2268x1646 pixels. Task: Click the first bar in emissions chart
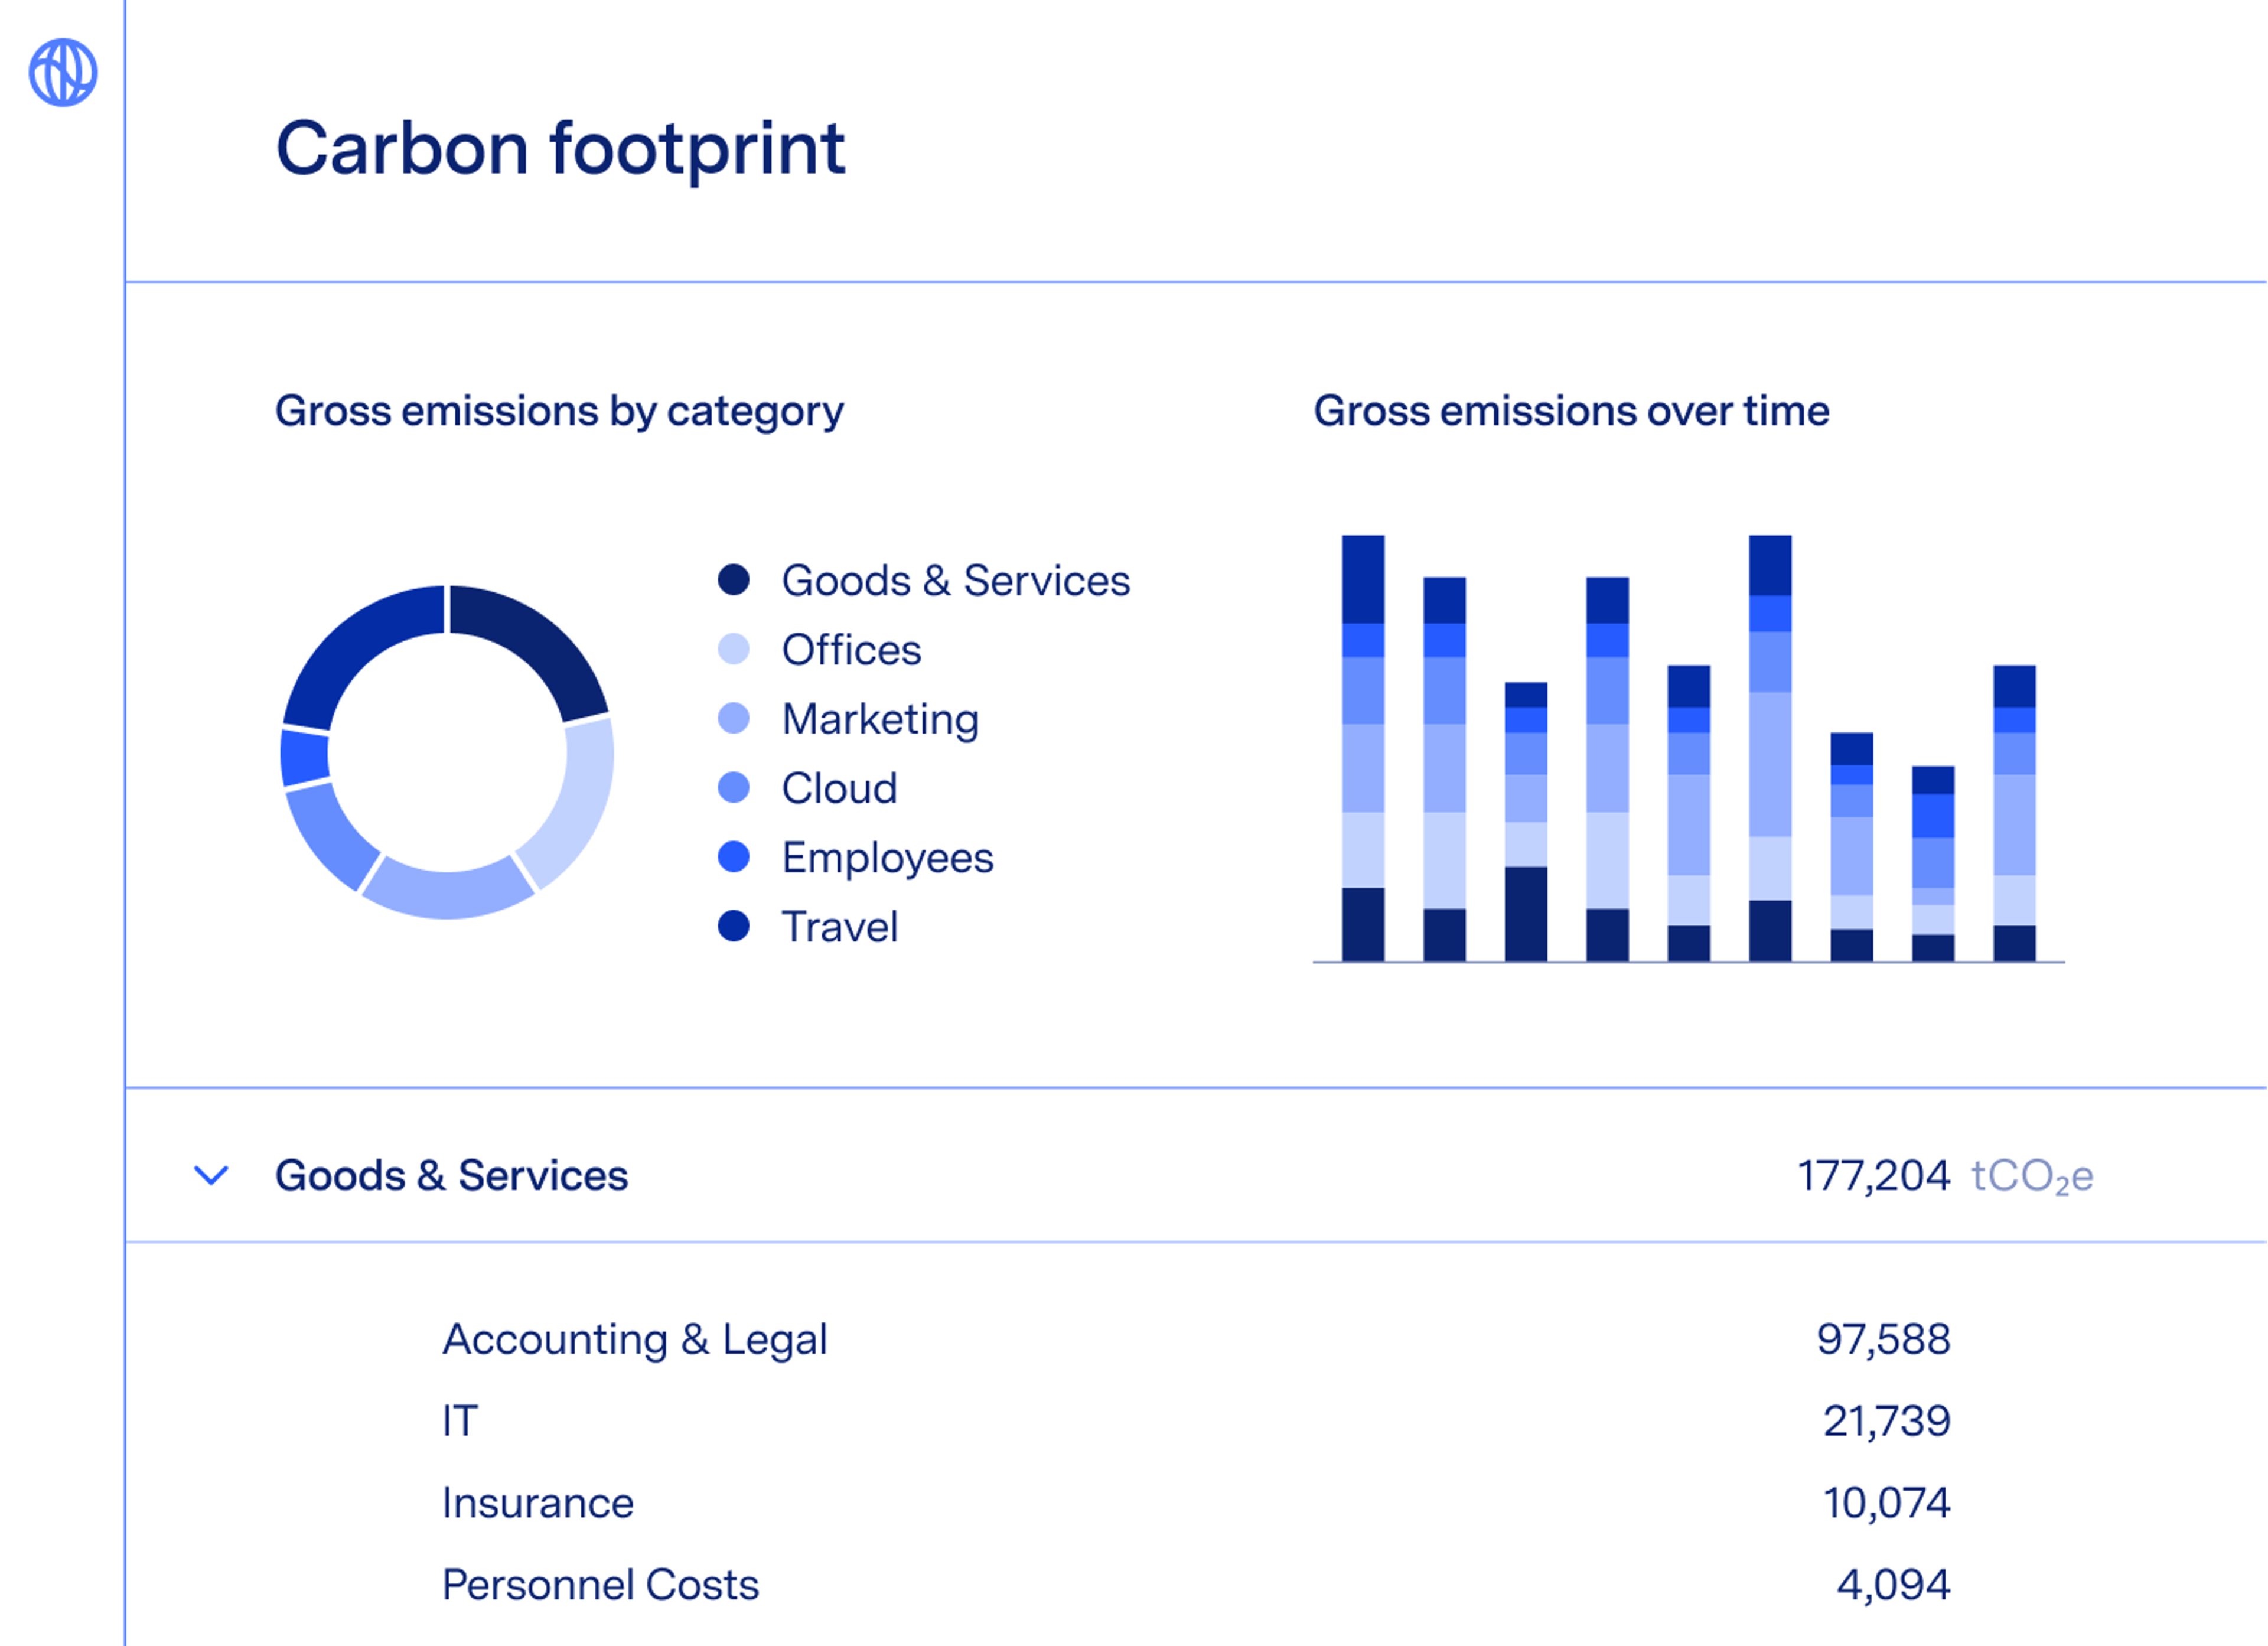1363,750
